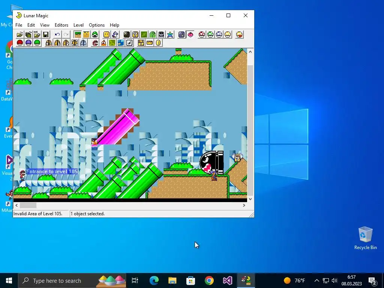Click the redo arrow icon
Viewport: 384px width, 288px height.
point(66,34)
